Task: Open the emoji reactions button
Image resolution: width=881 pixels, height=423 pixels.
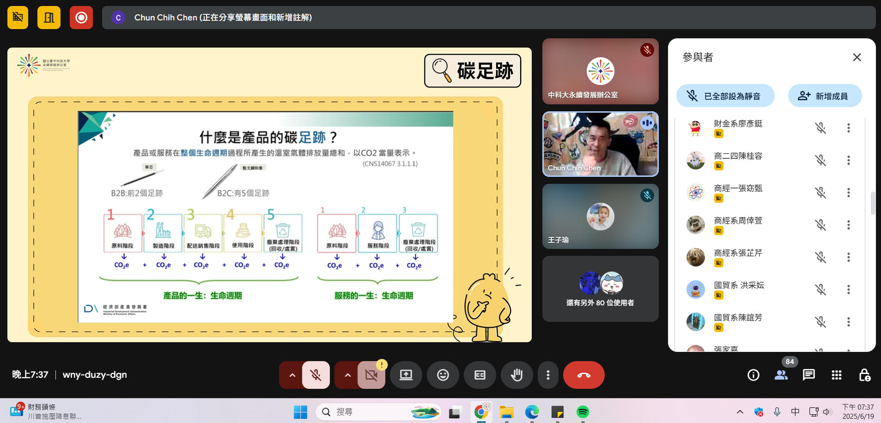Action: [443, 375]
